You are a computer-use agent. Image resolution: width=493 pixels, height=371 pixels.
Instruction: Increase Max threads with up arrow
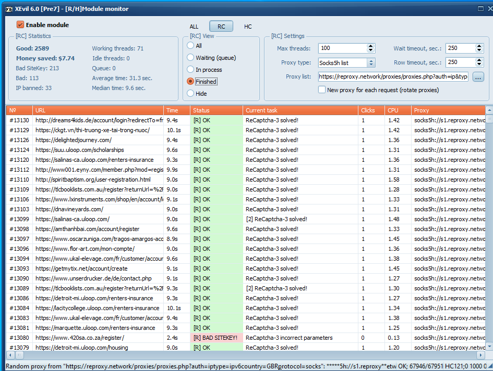[371, 46]
